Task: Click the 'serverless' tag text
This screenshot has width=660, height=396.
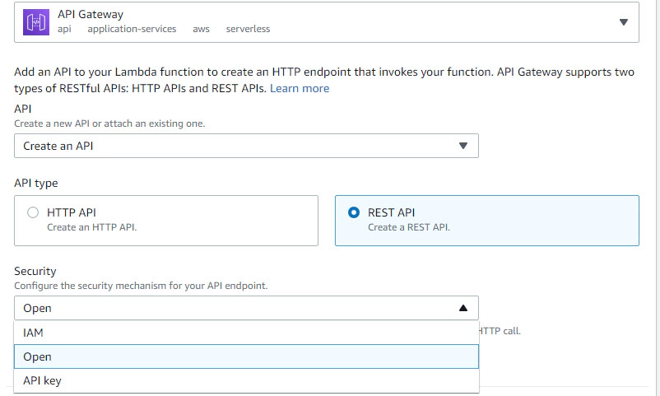Action: 248,29
